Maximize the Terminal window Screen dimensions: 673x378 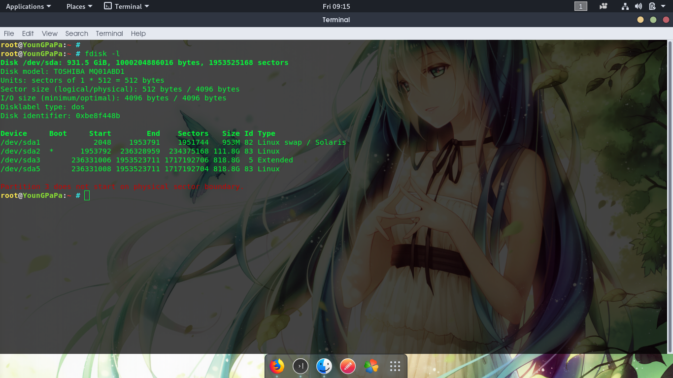pos(653,20)
